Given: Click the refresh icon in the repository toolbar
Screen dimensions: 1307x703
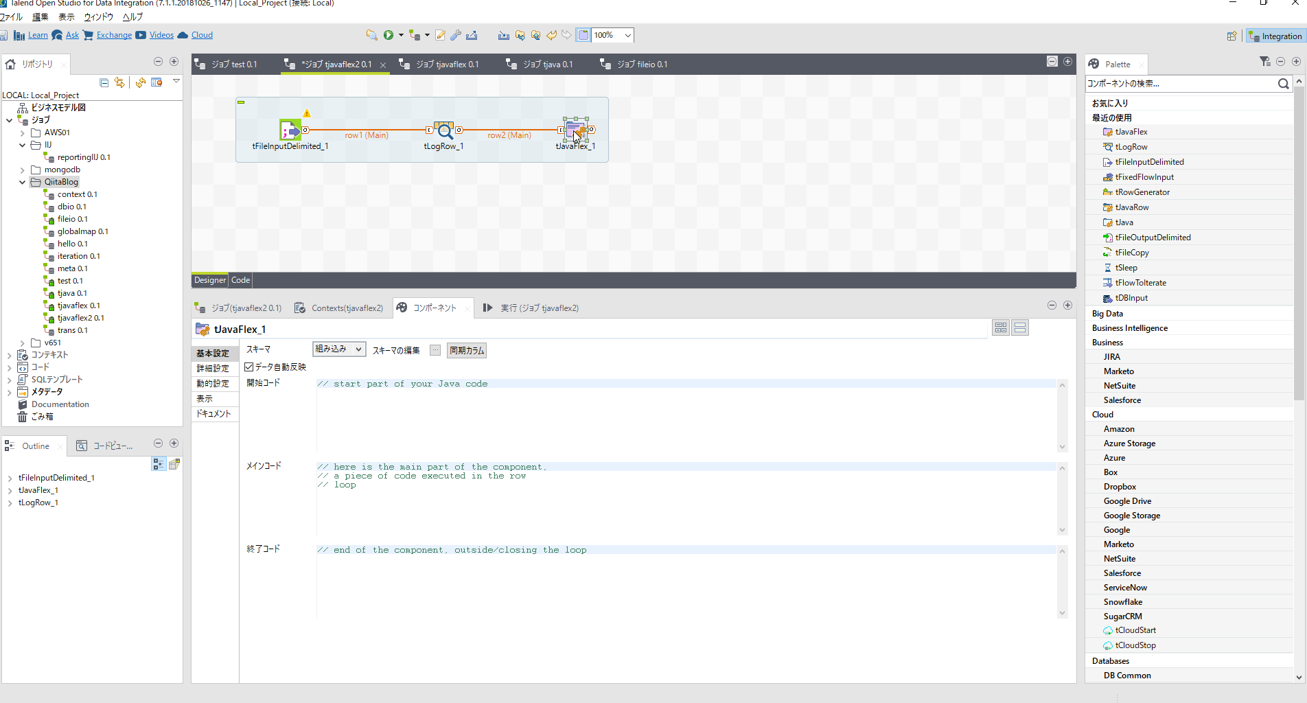Looking at the screenshot, I should tap(140, 82).
